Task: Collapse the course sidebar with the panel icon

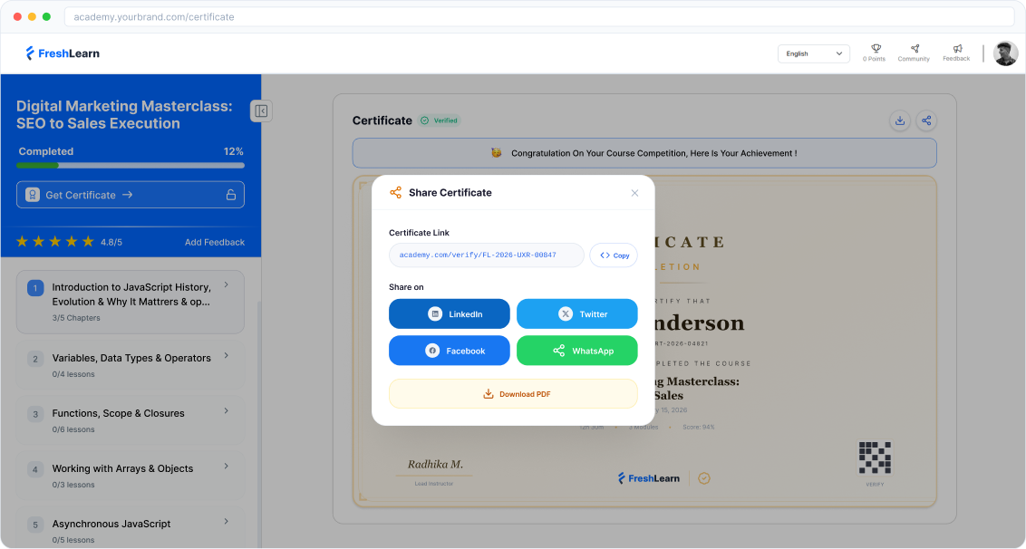Action: [261, 111]
